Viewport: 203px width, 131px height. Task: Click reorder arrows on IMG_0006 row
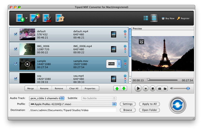(x=125, y=52)
